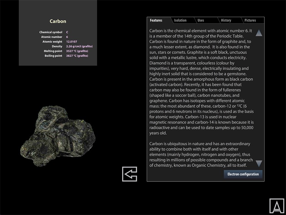Go to the History tab
The height and width of the screenshot is (215, 286).
point(226,20)
